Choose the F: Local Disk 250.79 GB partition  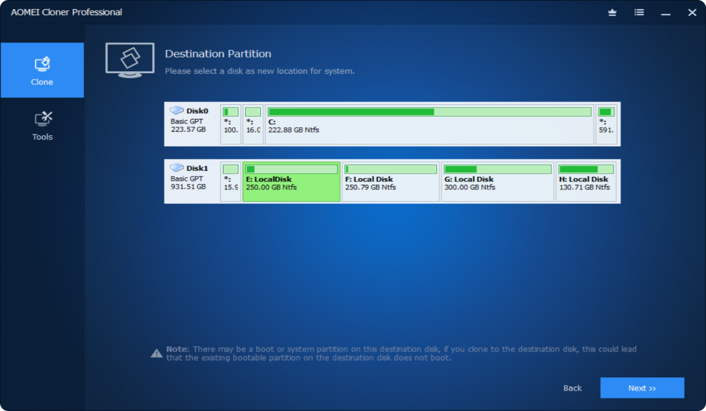click(390, 187)
